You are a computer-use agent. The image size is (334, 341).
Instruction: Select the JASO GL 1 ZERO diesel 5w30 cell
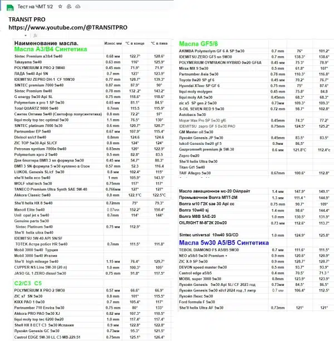[40, 274]
